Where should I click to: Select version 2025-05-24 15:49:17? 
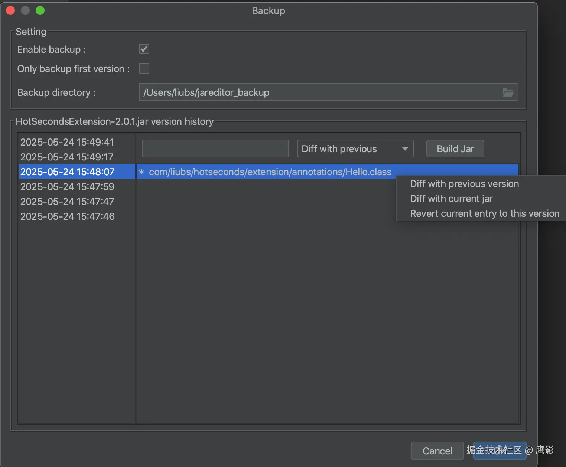(67, 157)
